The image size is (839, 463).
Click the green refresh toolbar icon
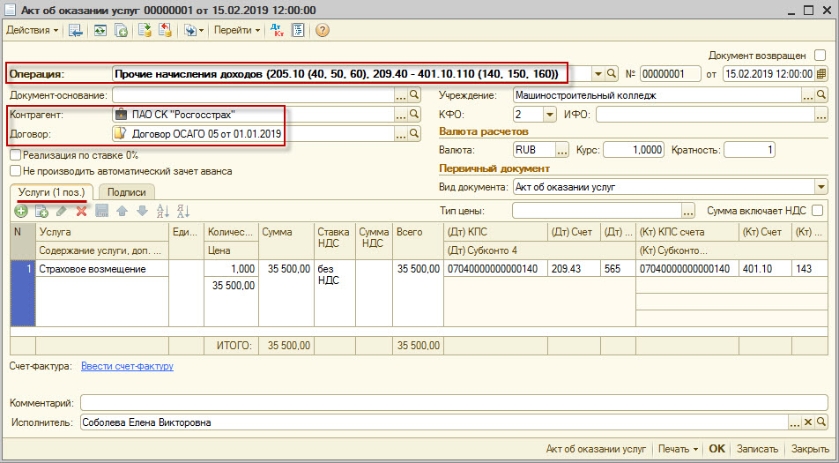pos(100,31)
